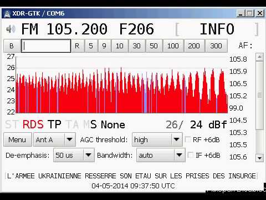Click AF list scrollbar down arrow

(259, 158)
